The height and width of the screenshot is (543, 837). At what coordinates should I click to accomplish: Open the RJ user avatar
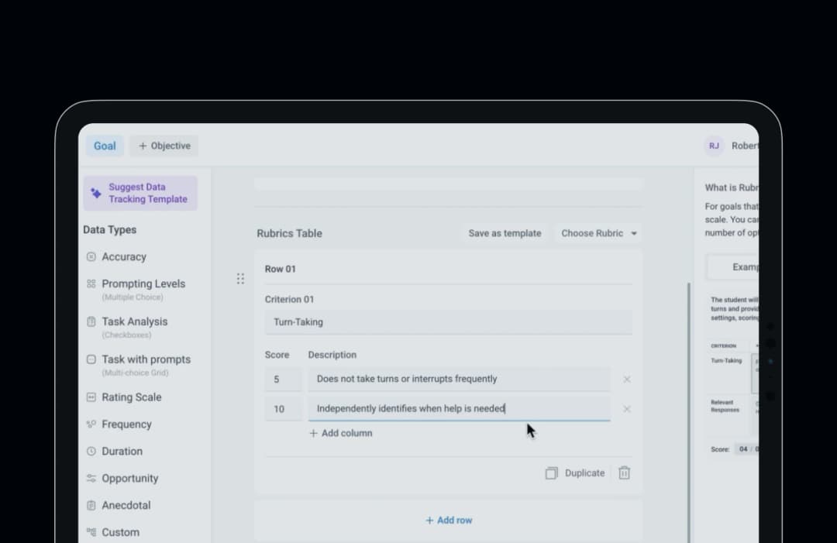coord(714,146)
